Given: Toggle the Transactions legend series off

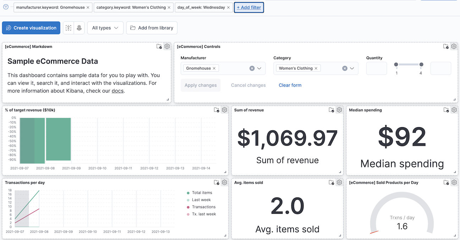Looking at the screenshot, I should click(204, 207).
